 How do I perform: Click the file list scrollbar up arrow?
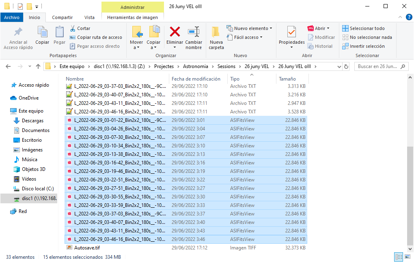(410, 78)
